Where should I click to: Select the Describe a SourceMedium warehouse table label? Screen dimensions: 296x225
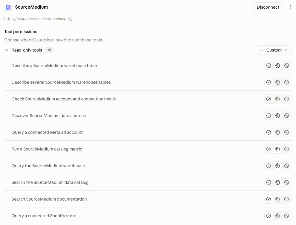(54, 66)
